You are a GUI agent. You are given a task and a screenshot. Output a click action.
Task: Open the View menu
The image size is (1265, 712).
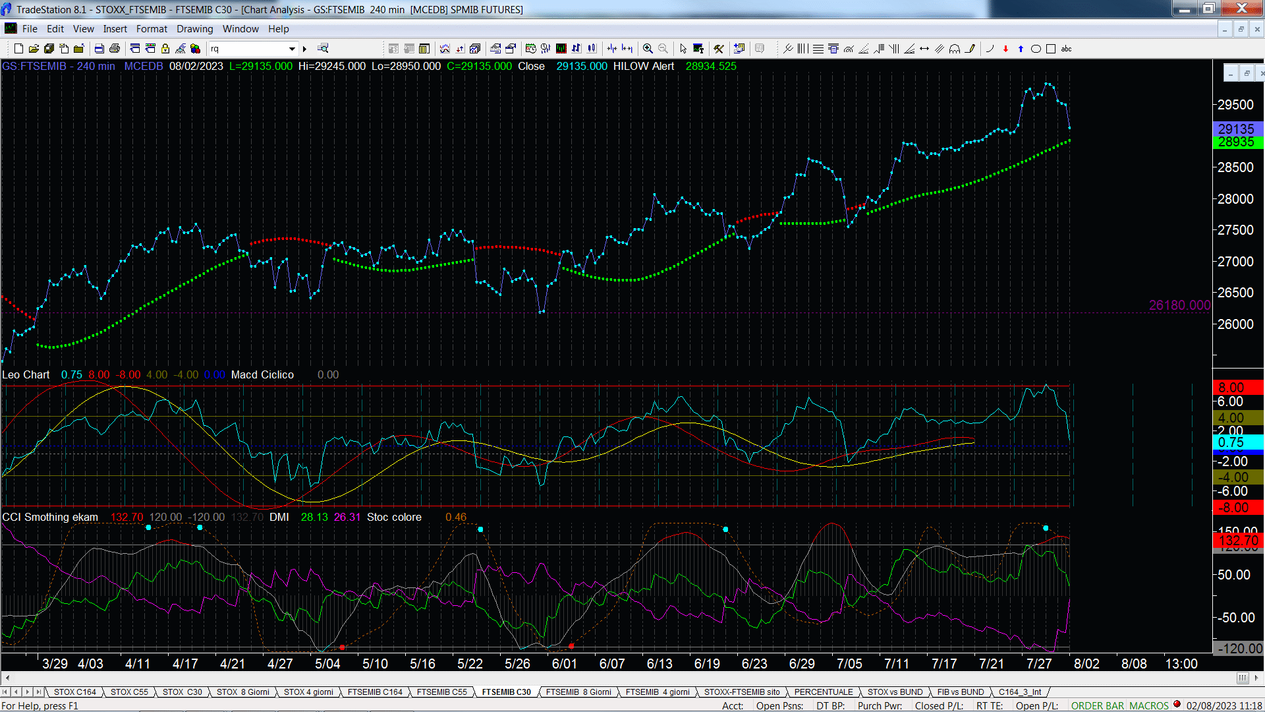pos(84,29)
